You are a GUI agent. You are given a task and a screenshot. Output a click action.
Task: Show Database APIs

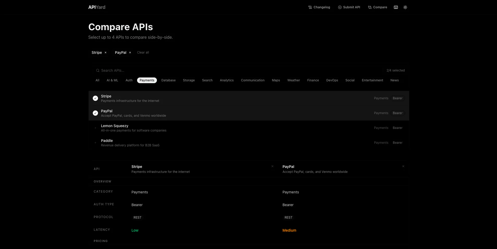[x=168, y=80]
